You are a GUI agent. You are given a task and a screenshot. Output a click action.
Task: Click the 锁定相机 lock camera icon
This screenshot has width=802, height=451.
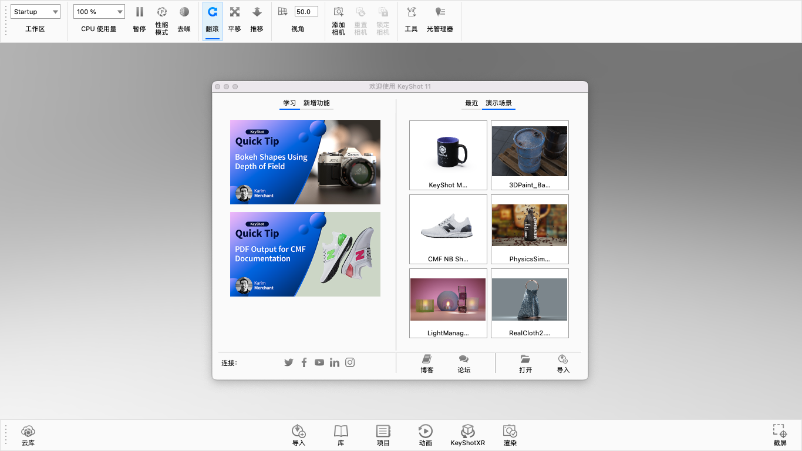click(x=383, y=12)
